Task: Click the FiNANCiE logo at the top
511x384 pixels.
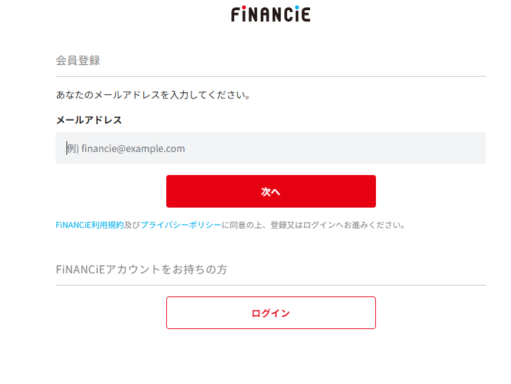Action: [270, 14]
